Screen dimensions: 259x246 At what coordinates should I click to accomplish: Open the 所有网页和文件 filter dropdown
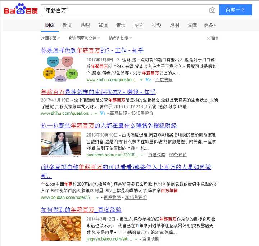[85, 38]
